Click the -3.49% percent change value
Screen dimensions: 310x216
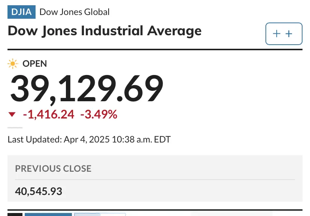[x=99, y=114]
